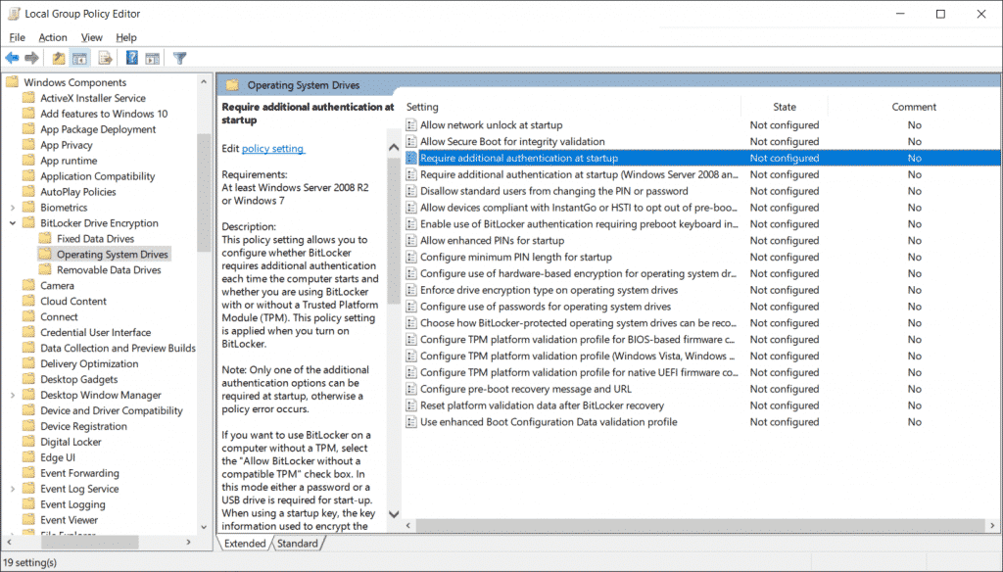Click the policy setting link
Screen dimensions: 1003x572
pyautogui.click(x=273, y=149)
